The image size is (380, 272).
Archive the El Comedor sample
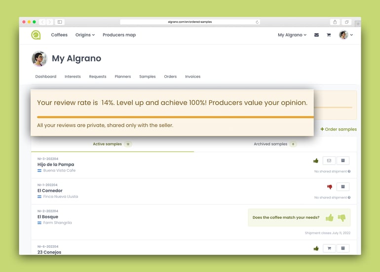pos(343,186)
